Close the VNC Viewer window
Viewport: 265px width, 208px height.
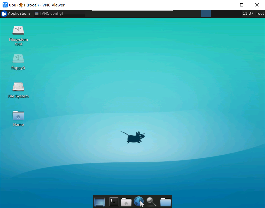(x=257, y=5)
